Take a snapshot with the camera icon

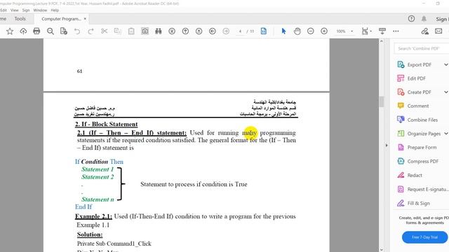[x=145, y=31]
